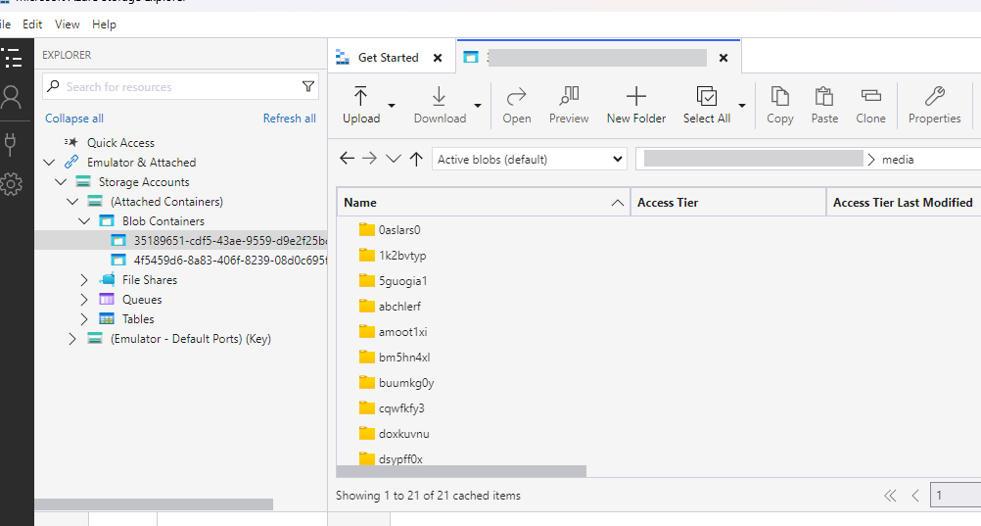Open the connect plug icon in sidebar
981x526 pixels.
(12, 144)
